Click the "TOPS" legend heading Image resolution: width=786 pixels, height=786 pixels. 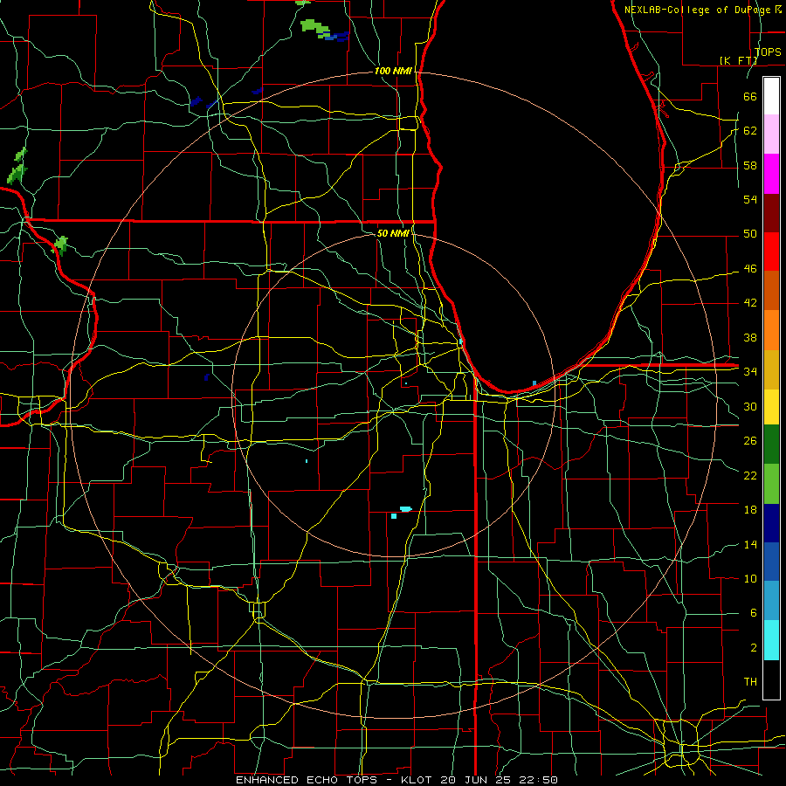(768, 52)
